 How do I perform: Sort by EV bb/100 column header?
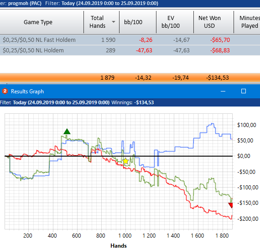pos(175,22)
